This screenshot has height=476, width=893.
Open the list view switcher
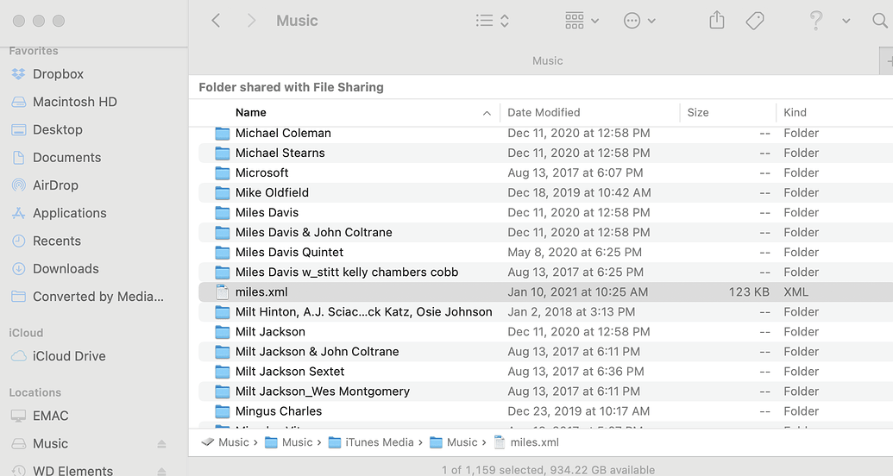coord(492,21)
